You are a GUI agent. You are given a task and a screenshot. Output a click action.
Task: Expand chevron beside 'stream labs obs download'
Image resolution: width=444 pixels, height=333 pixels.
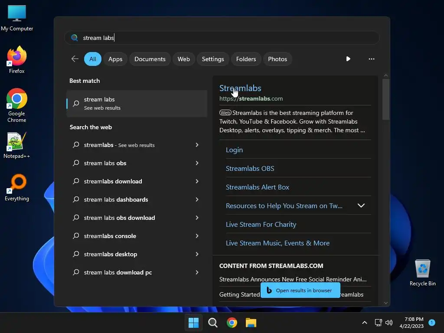(197, 218)
